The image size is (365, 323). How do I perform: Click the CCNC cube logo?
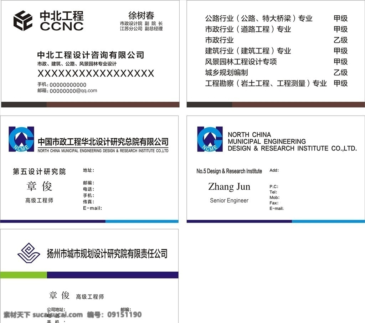coord(23,21)
